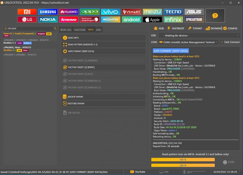Viewport: 243px width, 175px height.
Task: Toggle the Fast Connect checkbox
Action: 222,42
